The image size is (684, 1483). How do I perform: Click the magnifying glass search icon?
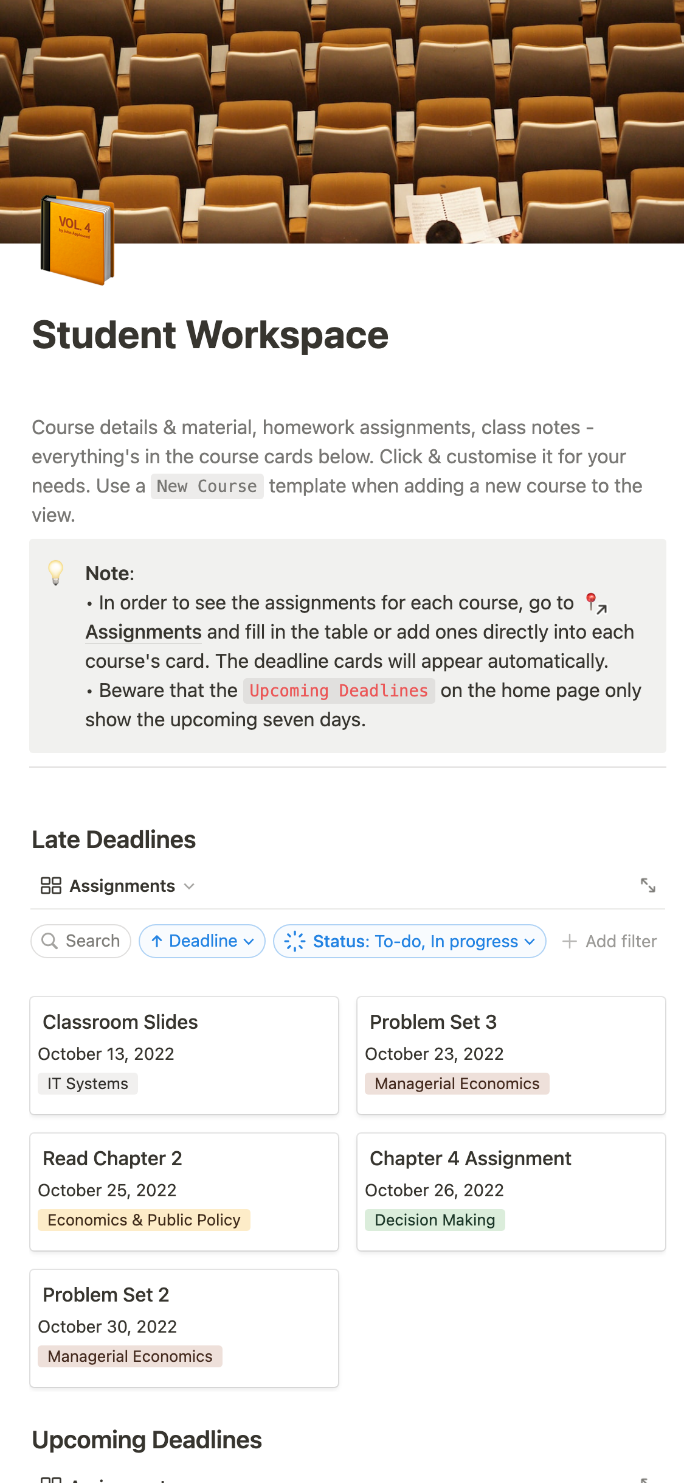(x=49, y=941)
